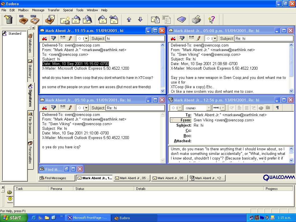Open the Mailbox menu
This screenshot has height=222, width=296.
23,10
